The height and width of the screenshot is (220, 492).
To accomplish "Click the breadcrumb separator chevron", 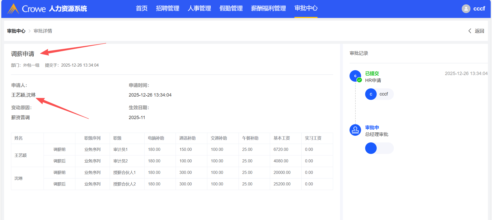I will tap(29, 31).
